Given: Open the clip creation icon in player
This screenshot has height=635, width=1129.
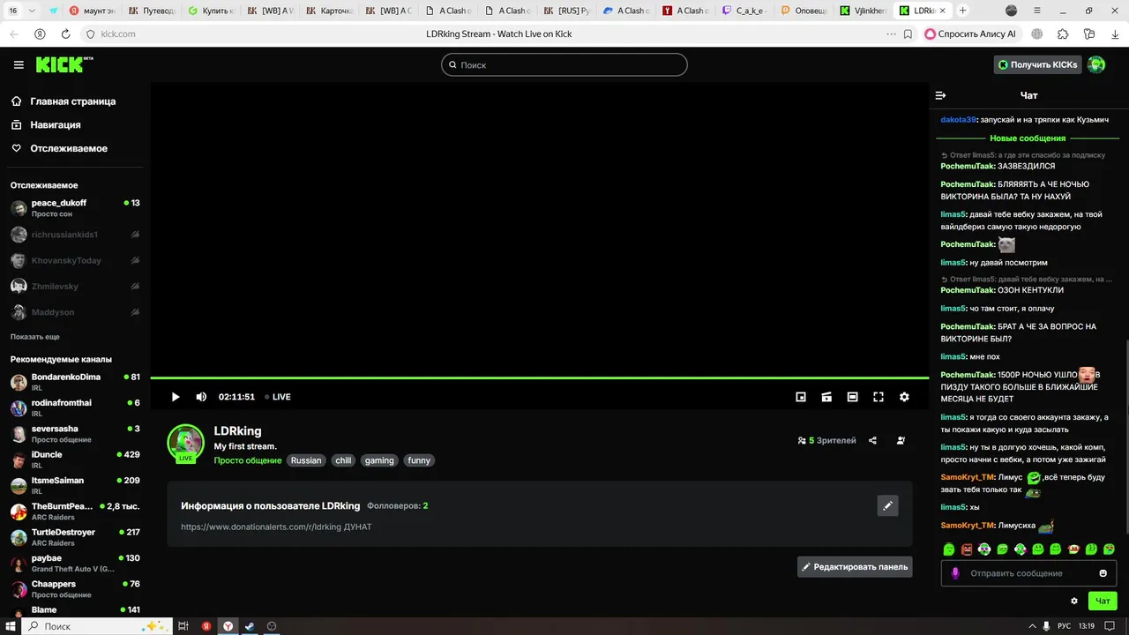Looking at the screenshot, I should (826, 397).
